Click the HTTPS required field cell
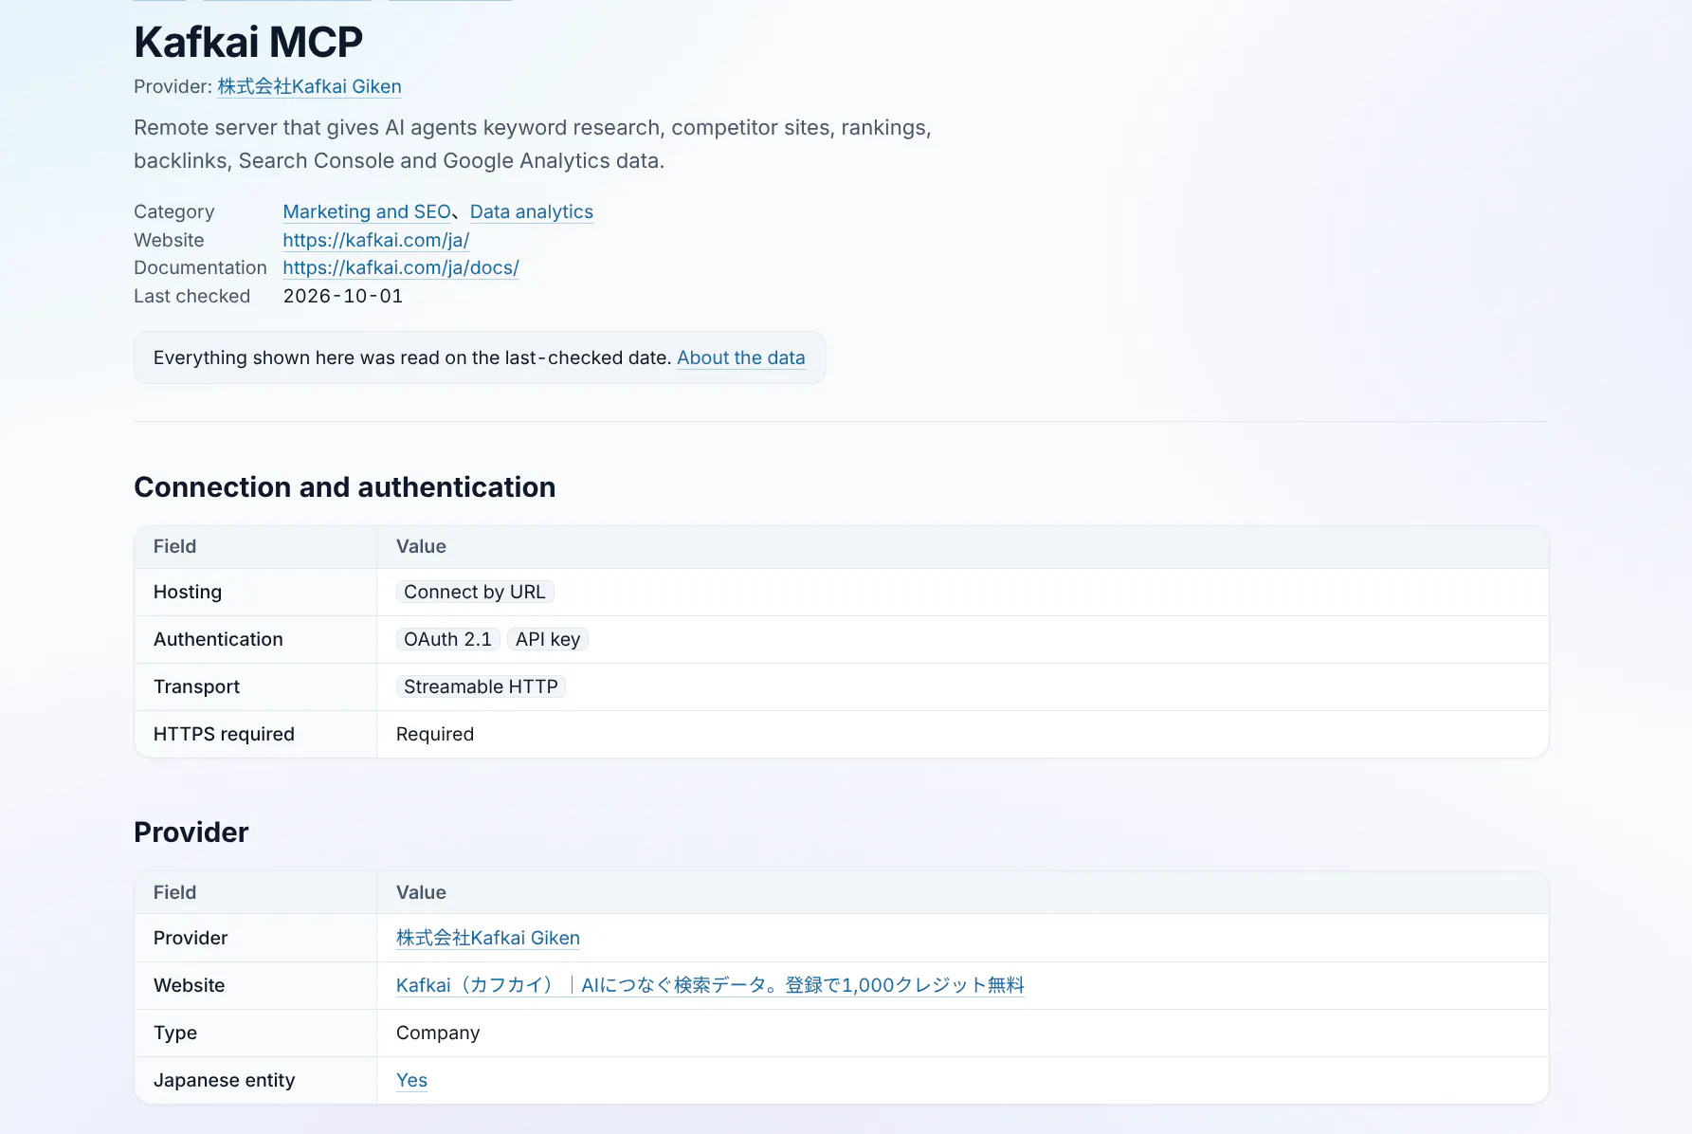1692x1134 pixels. (x=256, y=734)
